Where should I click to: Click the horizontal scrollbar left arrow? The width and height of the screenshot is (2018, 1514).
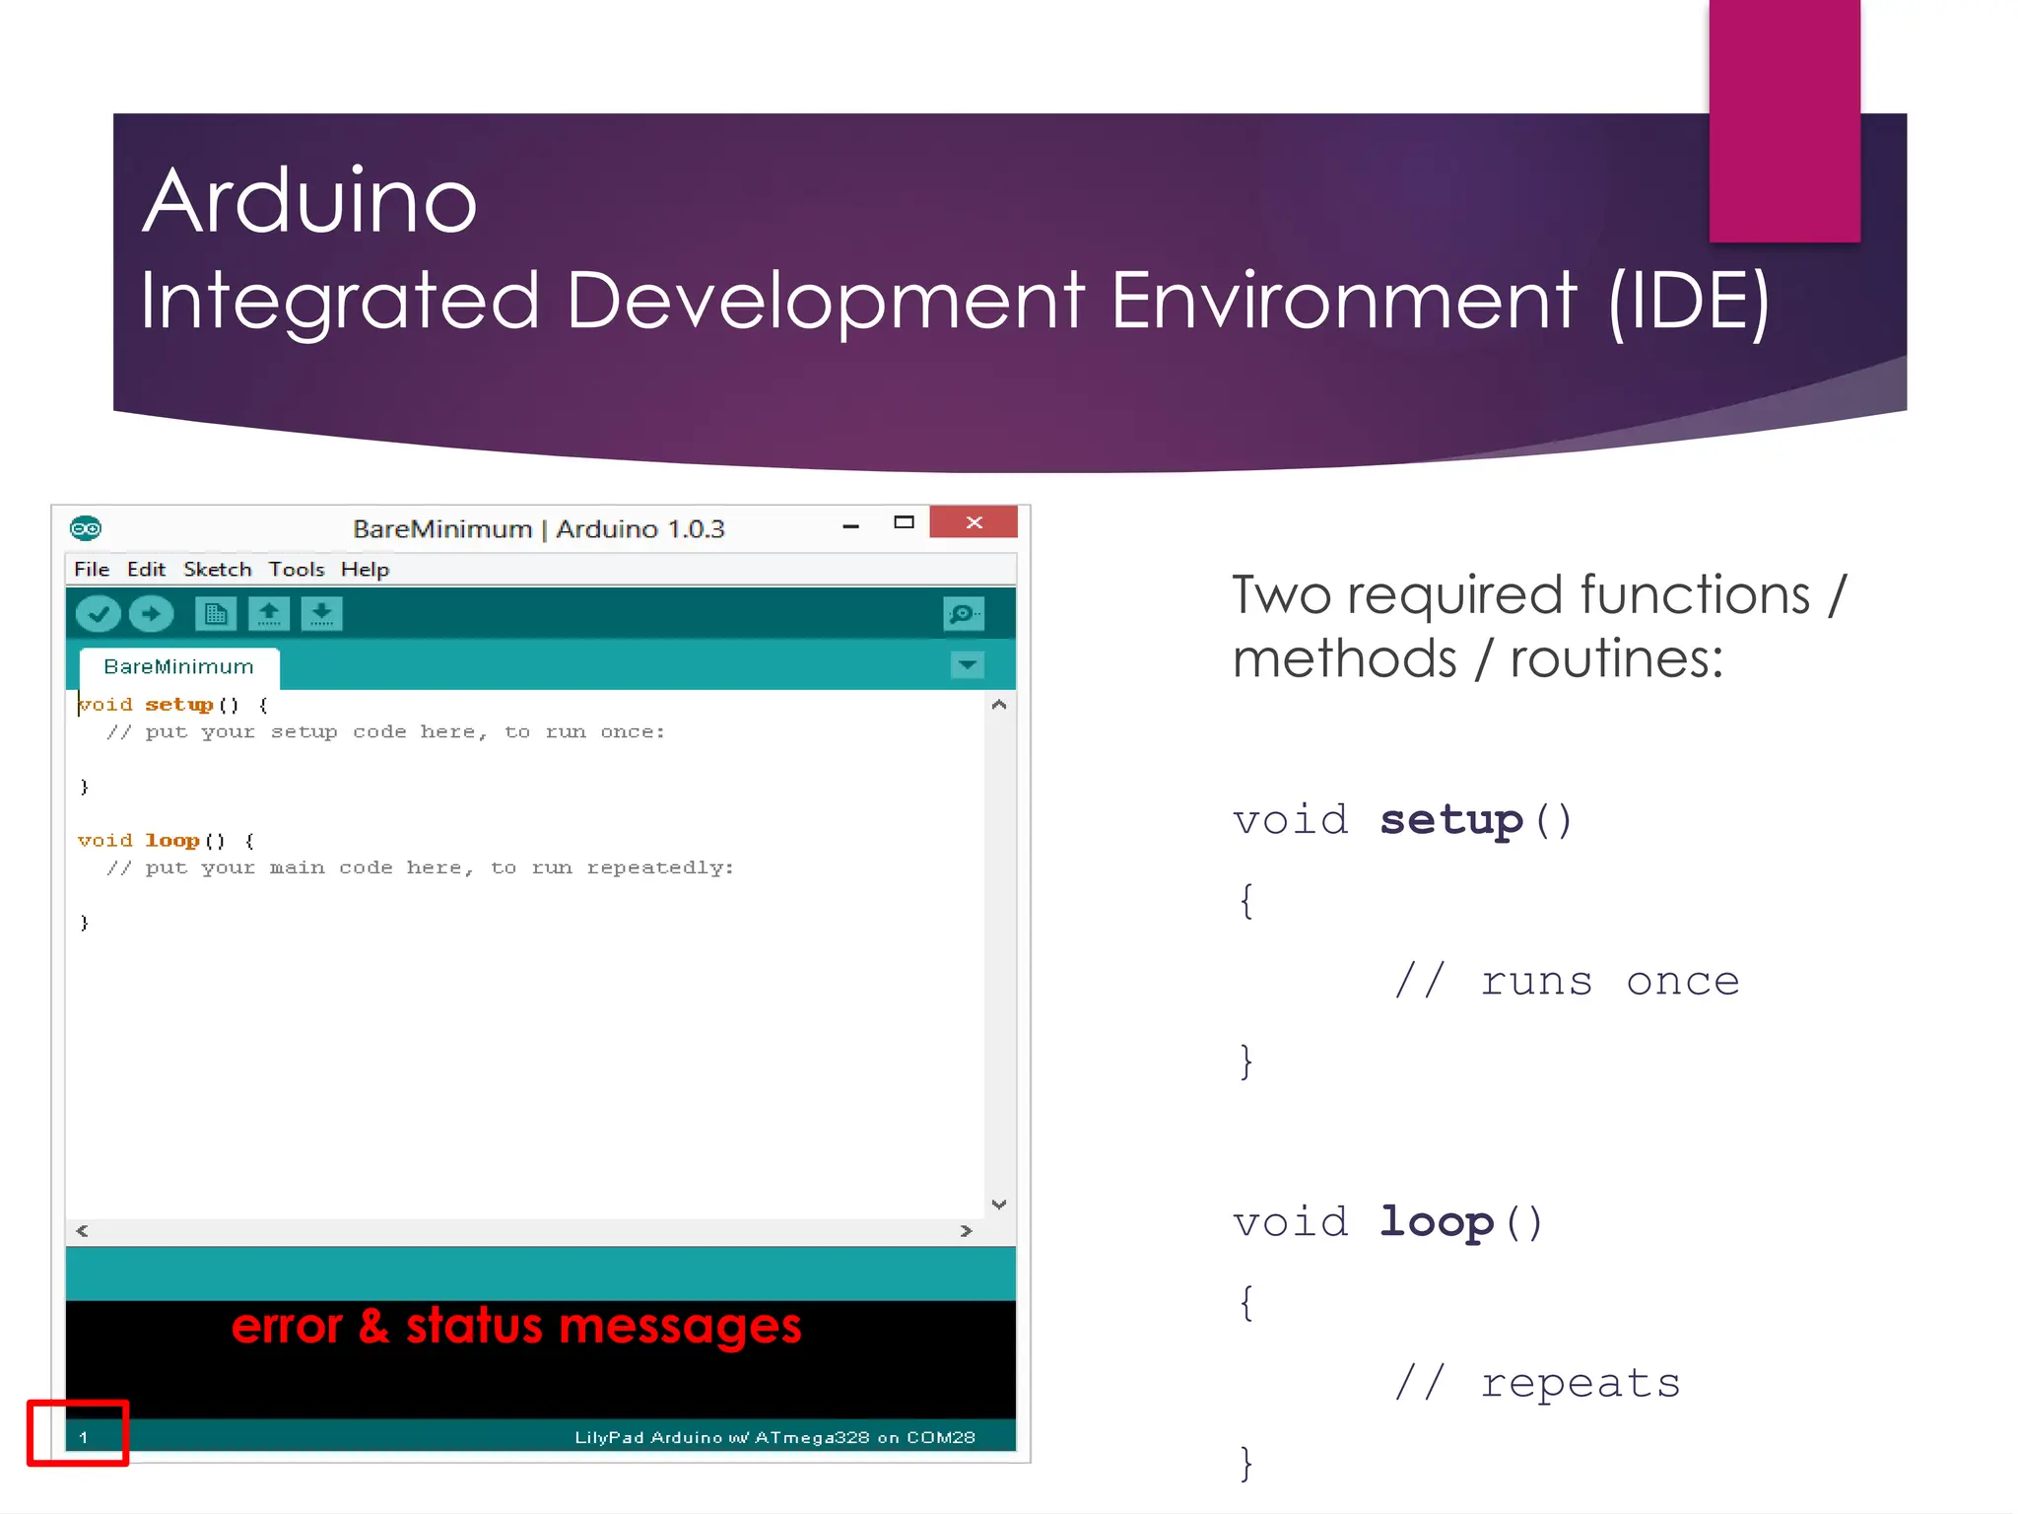(82, 1230)
